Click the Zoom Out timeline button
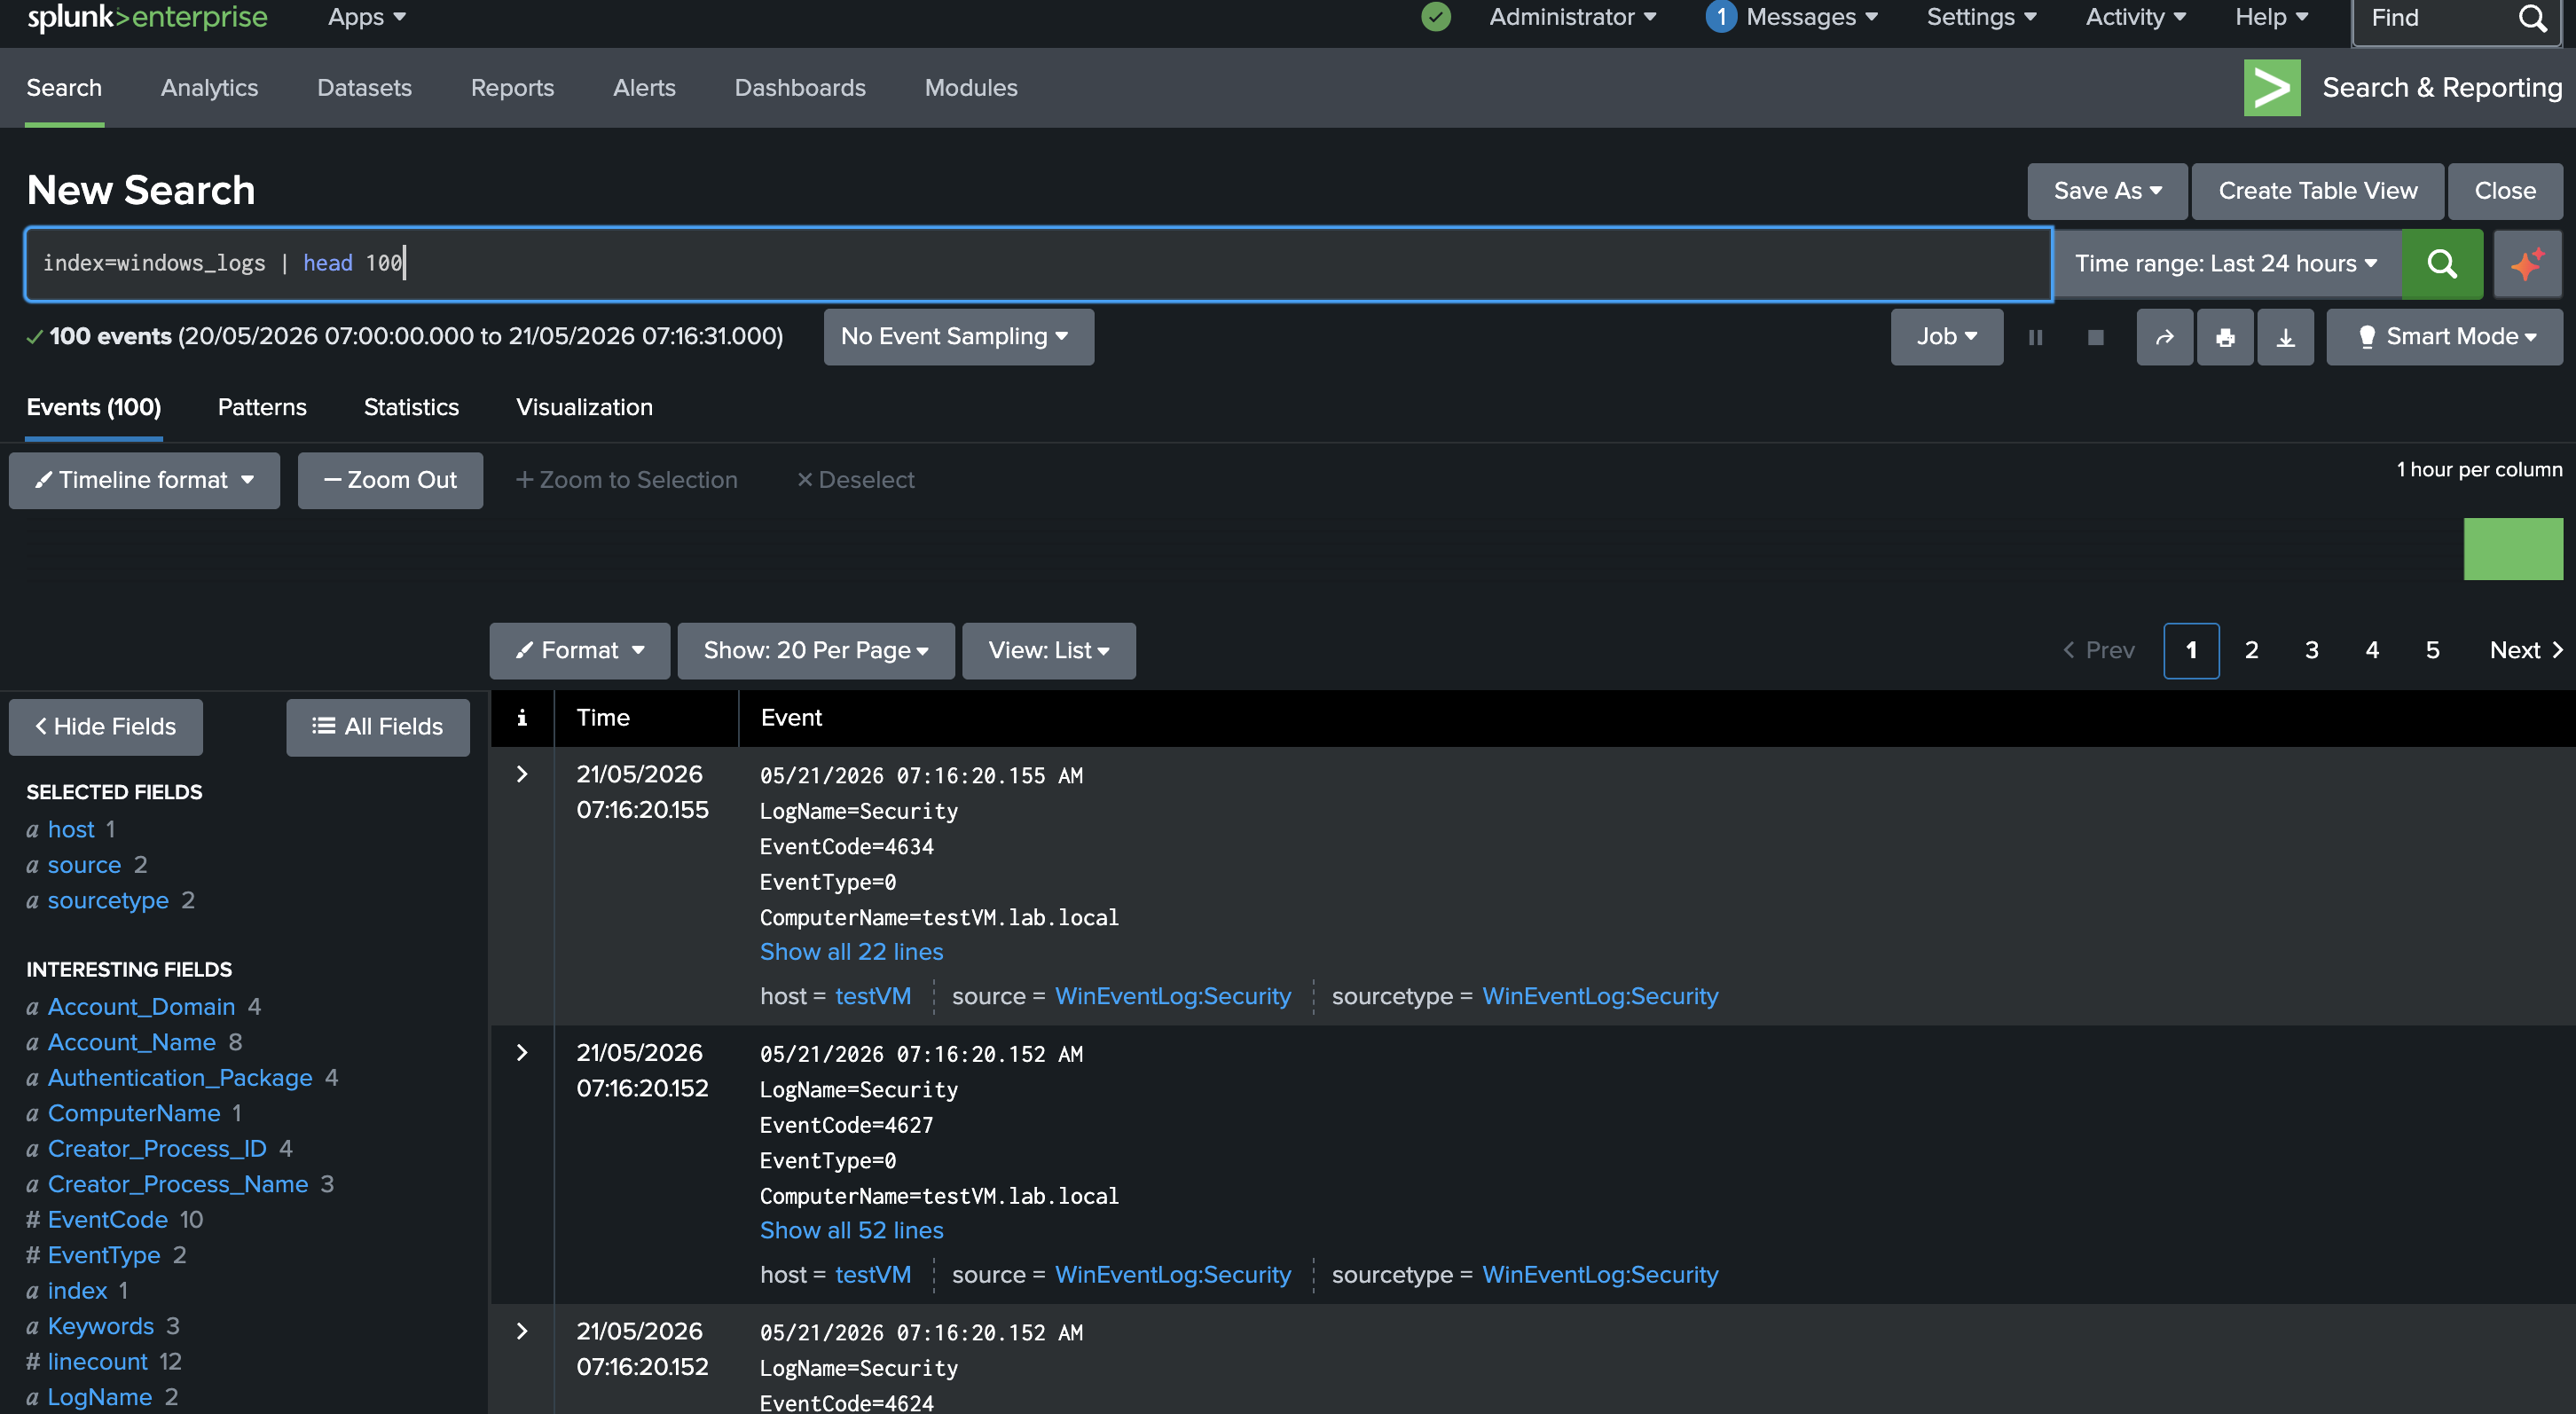2576x1414 pixels. [x=390, y=481]
